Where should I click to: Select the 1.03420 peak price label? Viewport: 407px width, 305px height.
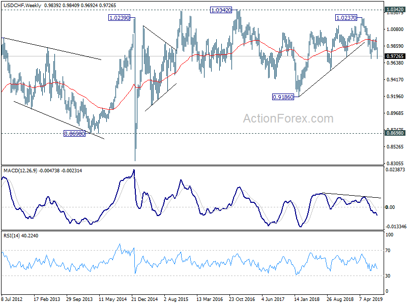[221, 10]
